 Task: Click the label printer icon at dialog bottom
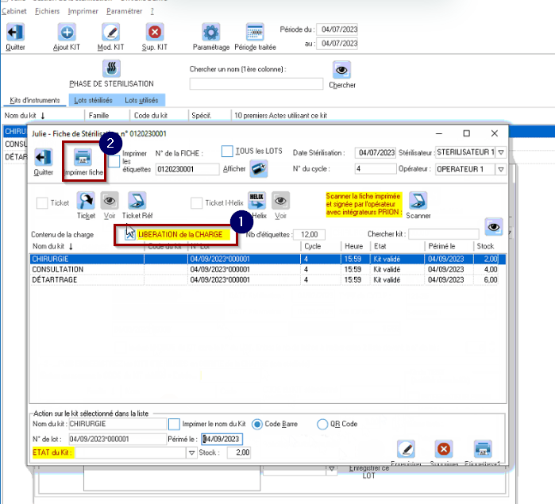click(483, 448)
